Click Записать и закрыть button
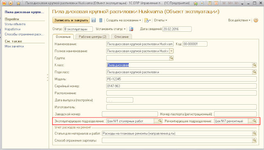 (x=71, y=20)
